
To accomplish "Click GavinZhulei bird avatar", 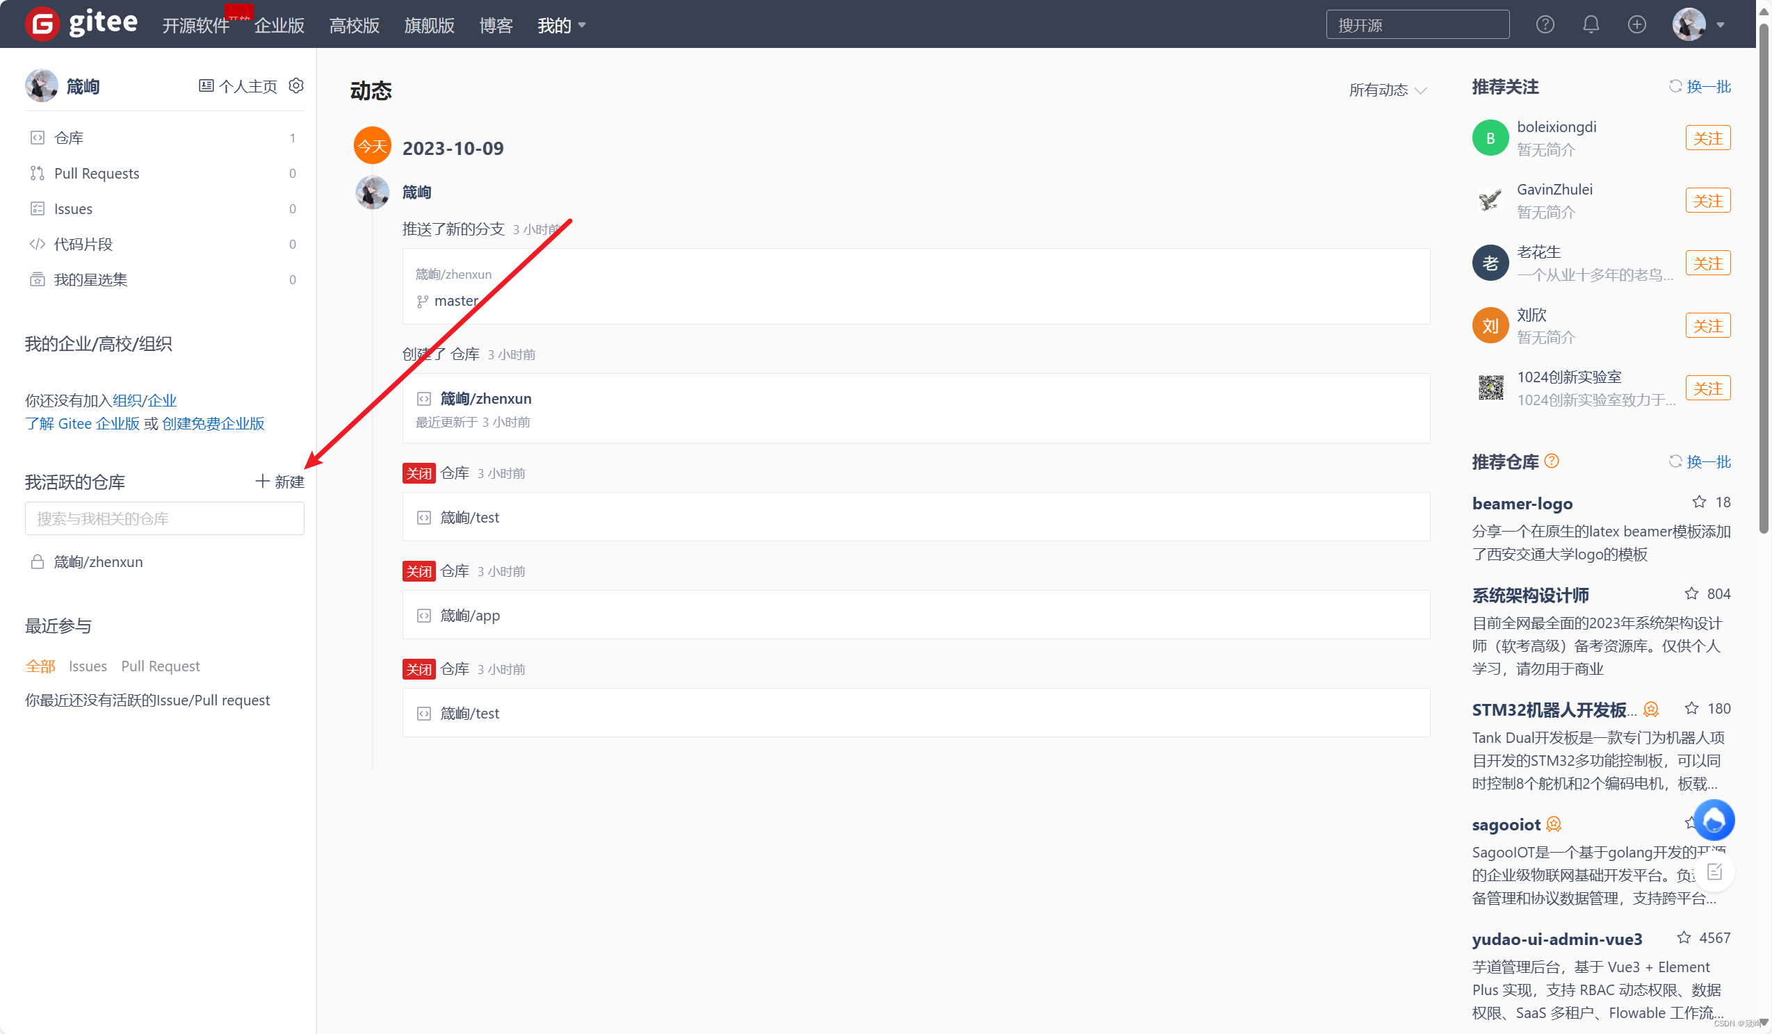I will tap(1490, 200).
